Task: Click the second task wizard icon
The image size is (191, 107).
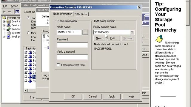Action: point(30,56)
